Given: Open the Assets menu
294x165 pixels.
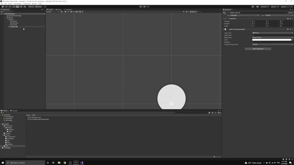Looking at the screenshot, I should pos(10,4).
